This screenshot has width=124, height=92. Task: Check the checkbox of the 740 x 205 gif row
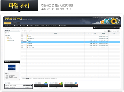pyautogui.click(x=22, y=40)
